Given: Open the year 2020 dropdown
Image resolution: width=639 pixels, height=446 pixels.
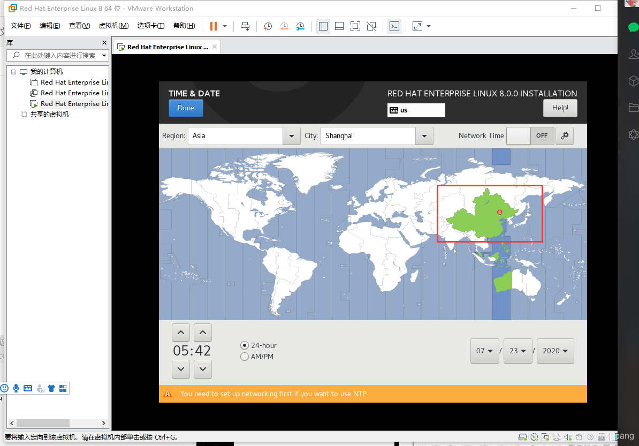Looking at the screenshot, I should point(555,351).
